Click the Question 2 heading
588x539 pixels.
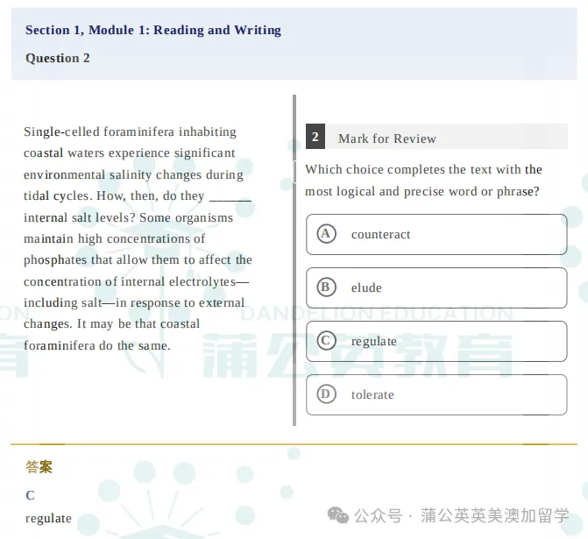coord(58,58)
